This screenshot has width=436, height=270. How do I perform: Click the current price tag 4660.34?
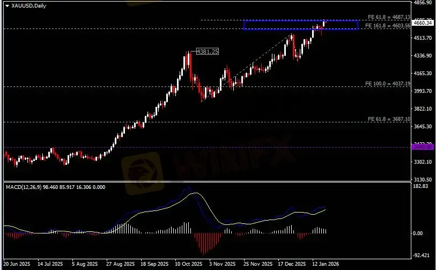click(423, 23)
